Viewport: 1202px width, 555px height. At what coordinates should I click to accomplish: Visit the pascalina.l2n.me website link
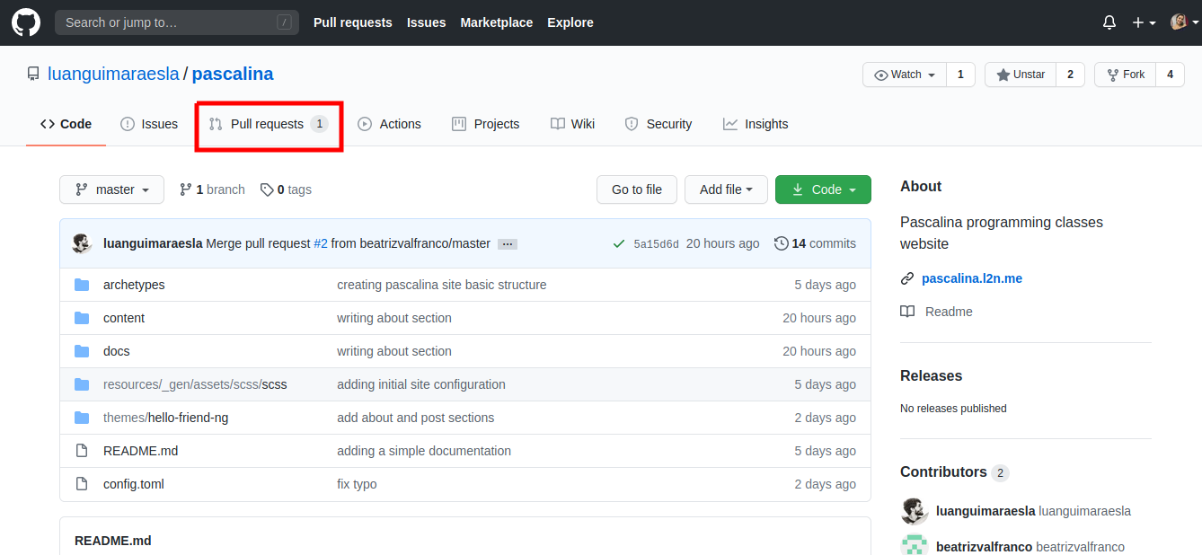tap(971, 278)
